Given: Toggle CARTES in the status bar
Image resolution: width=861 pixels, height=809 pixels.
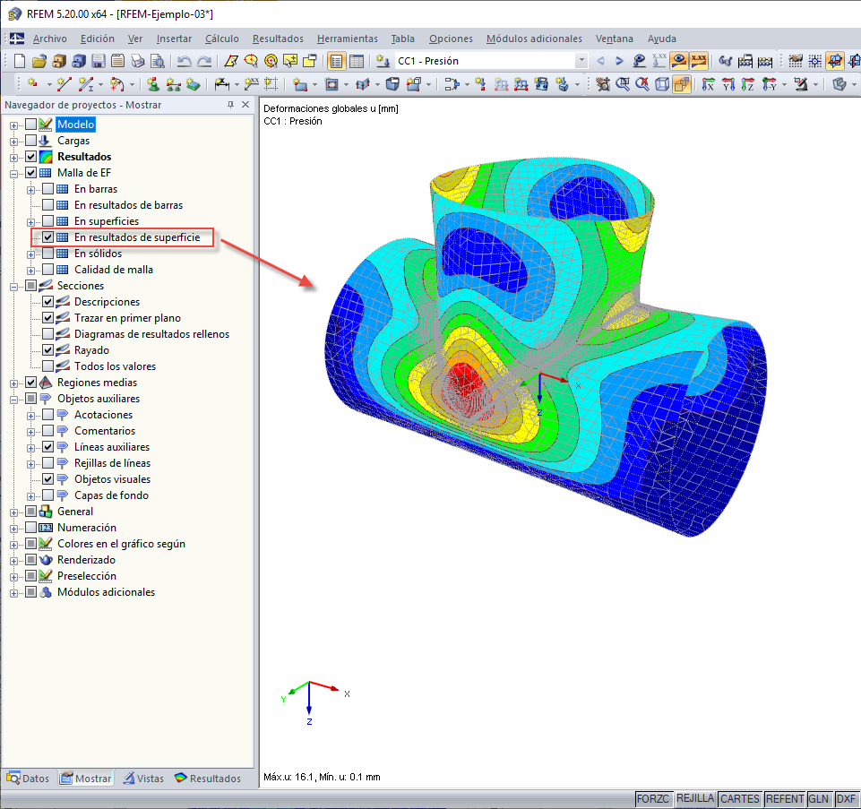Looking at the screenshot, I should tap(740, 798).
